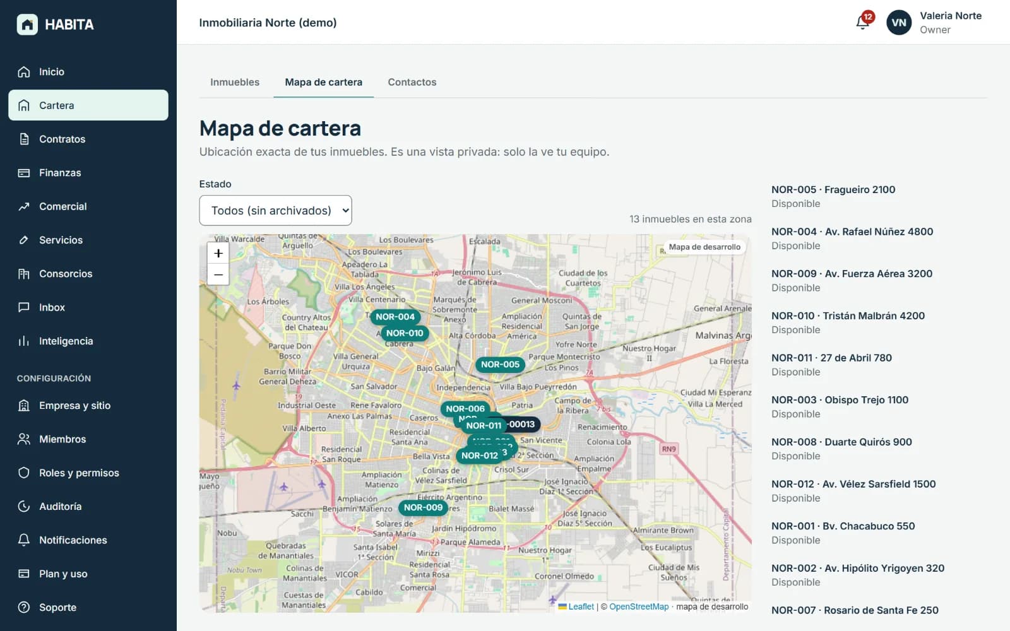Select the NOR-006 map marker

point(465,409)
